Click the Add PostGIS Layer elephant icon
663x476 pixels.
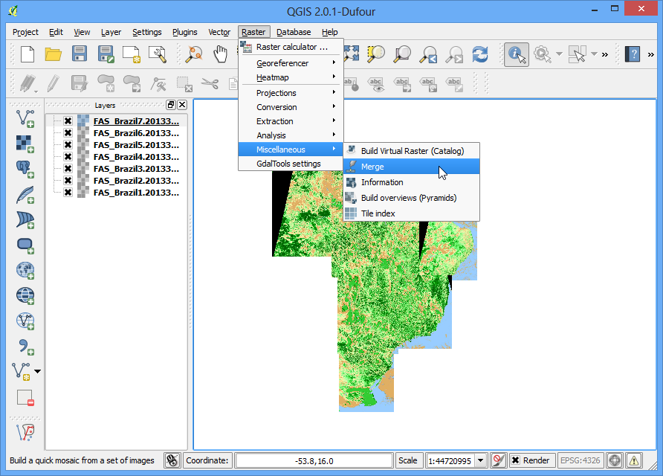click(25, 170)
